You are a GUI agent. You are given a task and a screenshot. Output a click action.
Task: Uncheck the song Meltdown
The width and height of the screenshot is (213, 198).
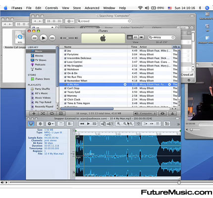(65, 69)
